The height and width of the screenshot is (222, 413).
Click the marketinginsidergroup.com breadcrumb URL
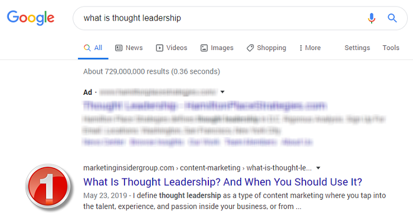tap(197, 168)
